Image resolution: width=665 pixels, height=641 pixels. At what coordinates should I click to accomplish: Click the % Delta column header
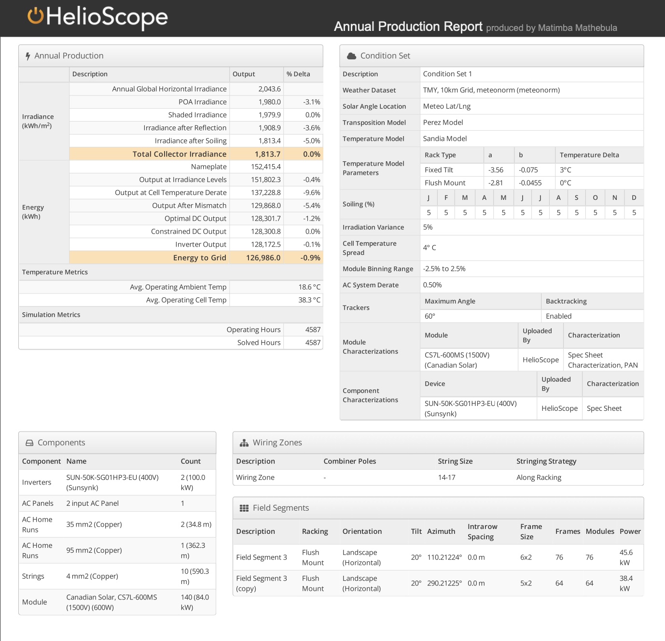point(298,74)
